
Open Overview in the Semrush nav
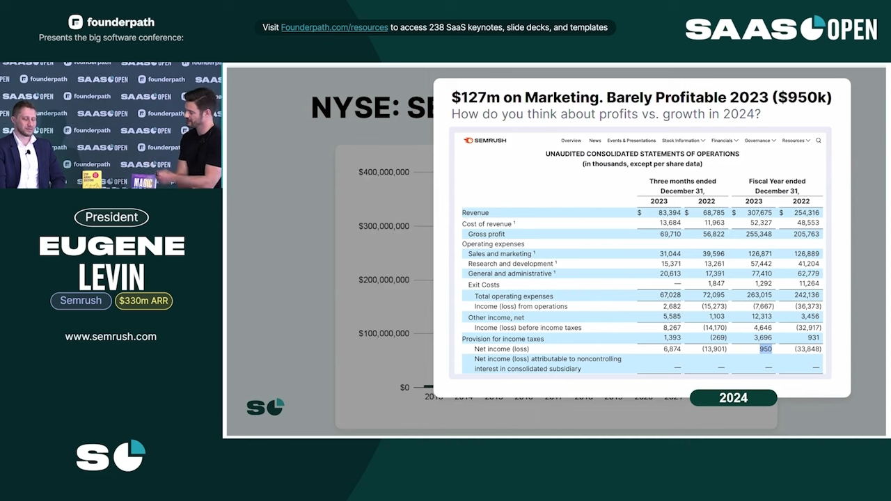point(571,141)
